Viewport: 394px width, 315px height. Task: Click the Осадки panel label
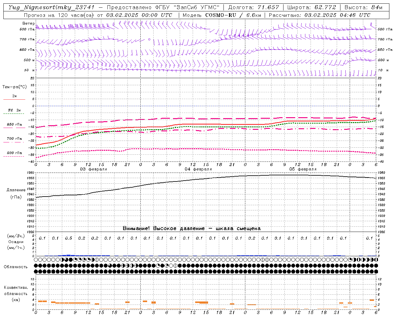16,242
